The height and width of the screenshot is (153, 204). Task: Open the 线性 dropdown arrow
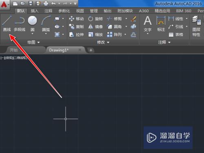[x=187, y=18]
